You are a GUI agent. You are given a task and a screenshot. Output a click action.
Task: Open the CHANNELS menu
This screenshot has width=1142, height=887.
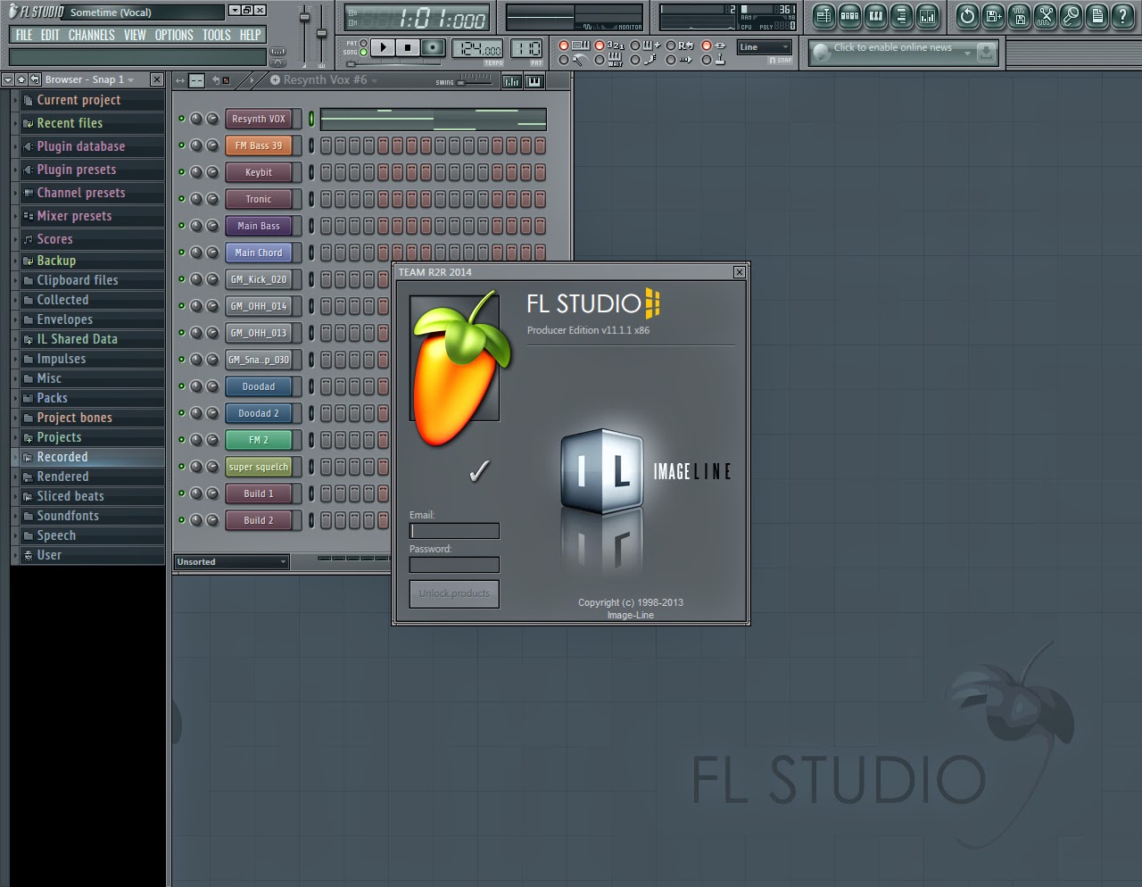click(x=92, y=35)
